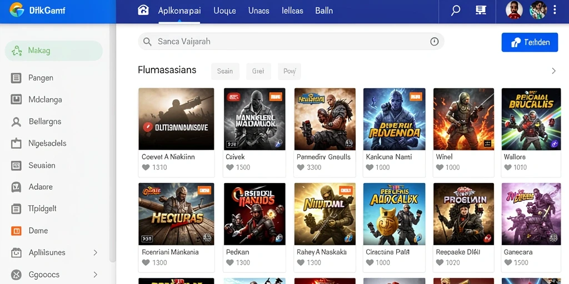This screenshot has height=284, width=569.
Task: Click the Flumasasians section heading
Action: [x=167, y=70]
